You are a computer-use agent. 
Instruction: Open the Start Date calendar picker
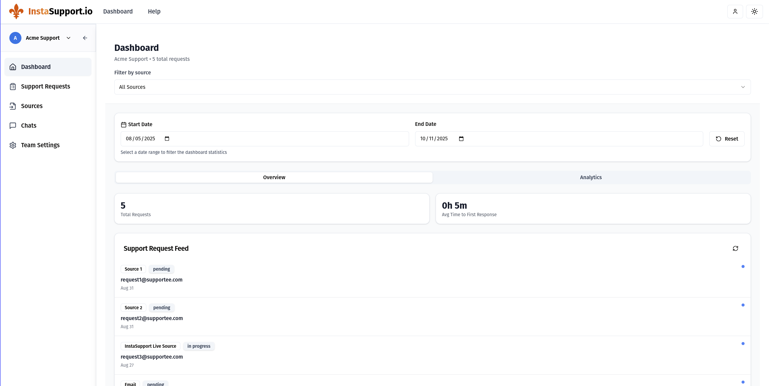point(167,139)
